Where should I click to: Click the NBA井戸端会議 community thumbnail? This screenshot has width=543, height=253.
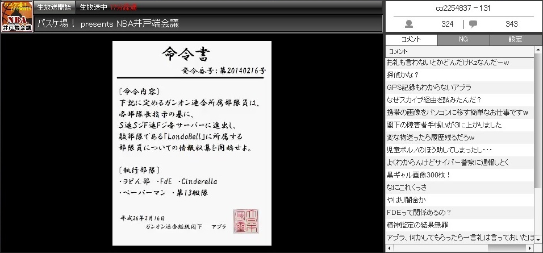tap(16, 16)
